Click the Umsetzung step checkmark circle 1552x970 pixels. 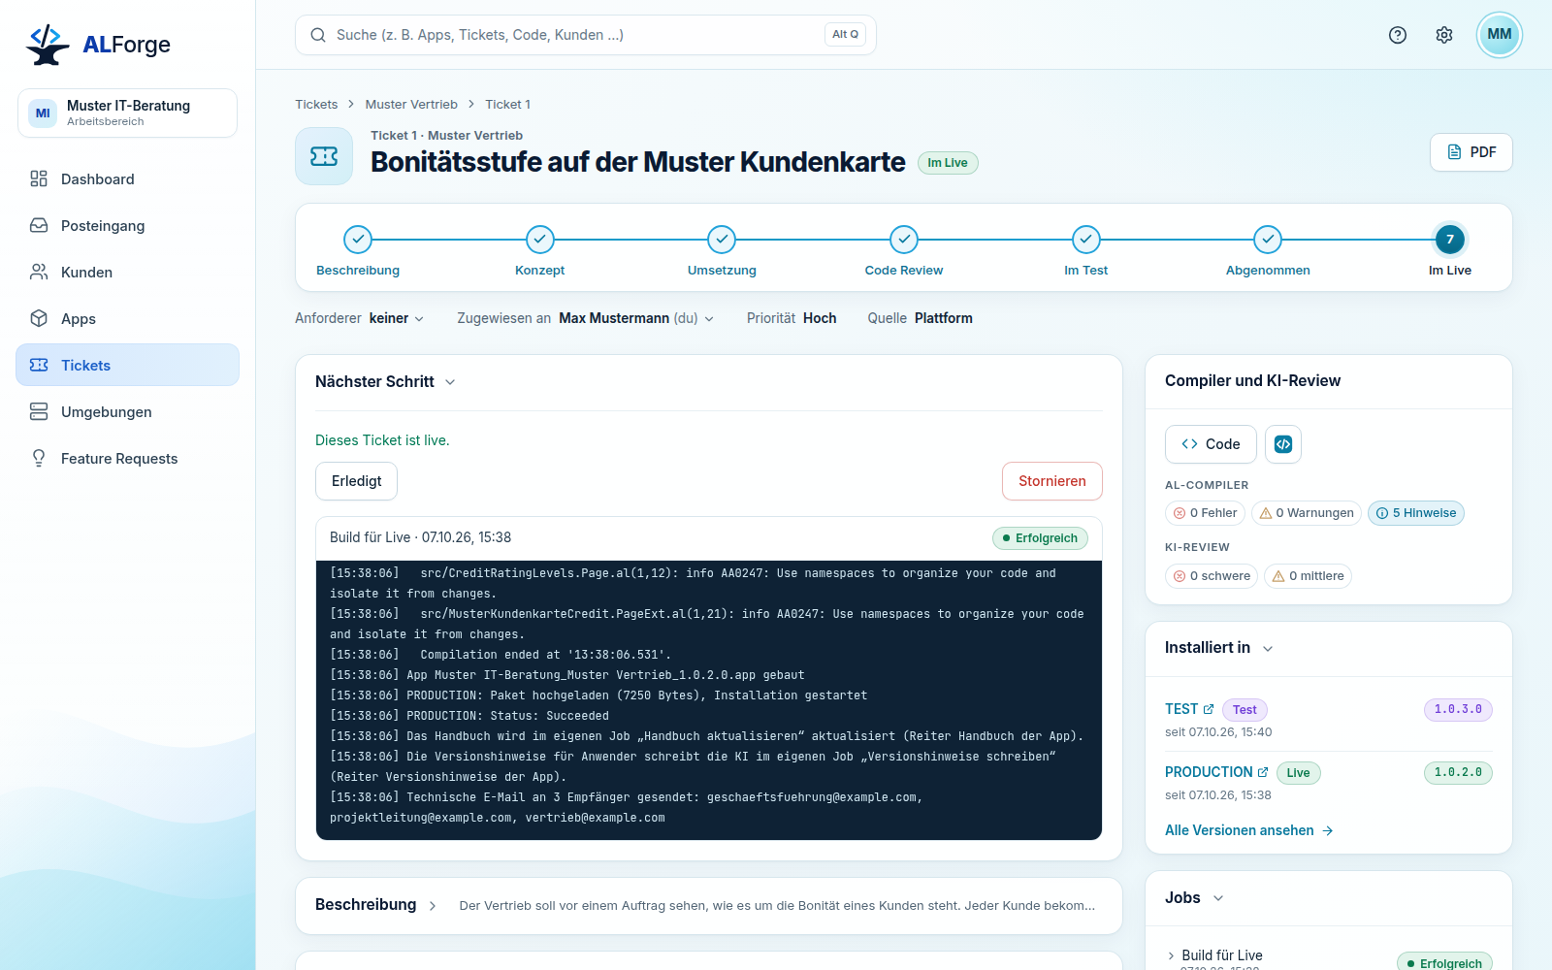coord(722,239)
